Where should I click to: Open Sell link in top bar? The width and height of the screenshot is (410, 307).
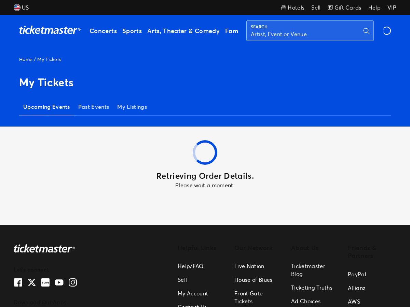point(316,8)
